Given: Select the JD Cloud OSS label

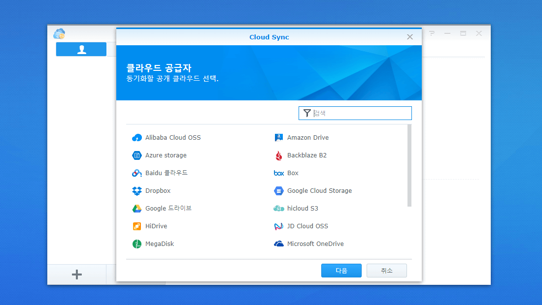Looking at the screenshot, I should point(307,226).
